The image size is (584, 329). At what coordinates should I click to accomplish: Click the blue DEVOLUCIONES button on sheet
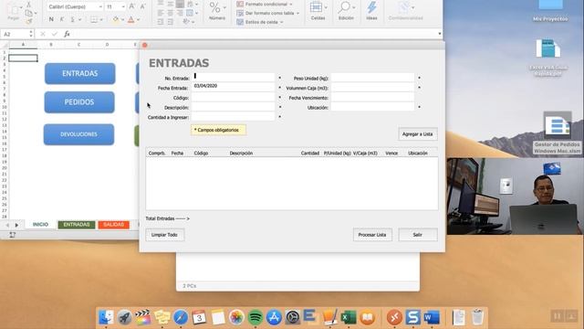[x=79, y=134]
